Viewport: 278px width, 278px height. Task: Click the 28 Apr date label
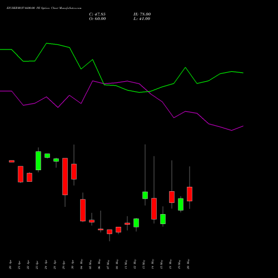(x=54, y=265)
